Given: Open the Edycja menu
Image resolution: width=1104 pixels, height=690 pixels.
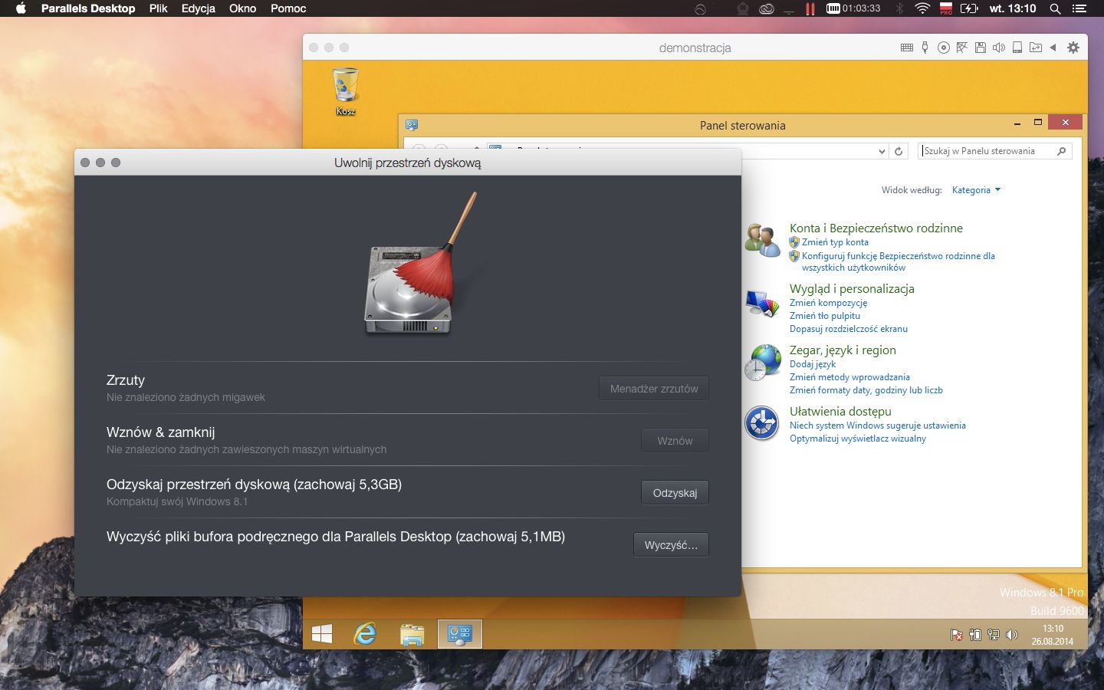Looking at the screenshot, I should tap(199, 8).
